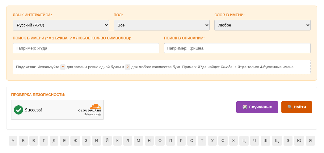This screenshot has width=324, height=153.
Task: Open the Слов в имени dropdown
Action: 263,25
